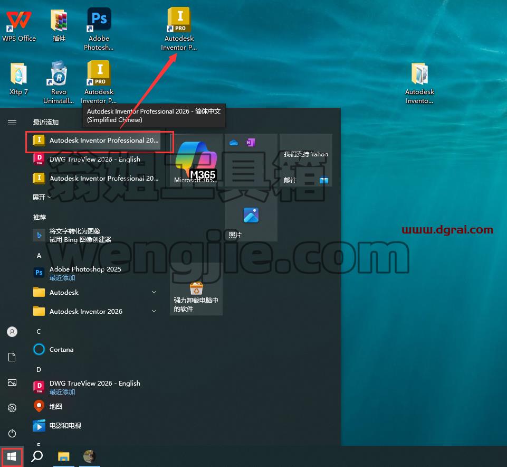Click 最近添加 header in Start menu
The width and height of the screenshot is (507, 467).
46,123
